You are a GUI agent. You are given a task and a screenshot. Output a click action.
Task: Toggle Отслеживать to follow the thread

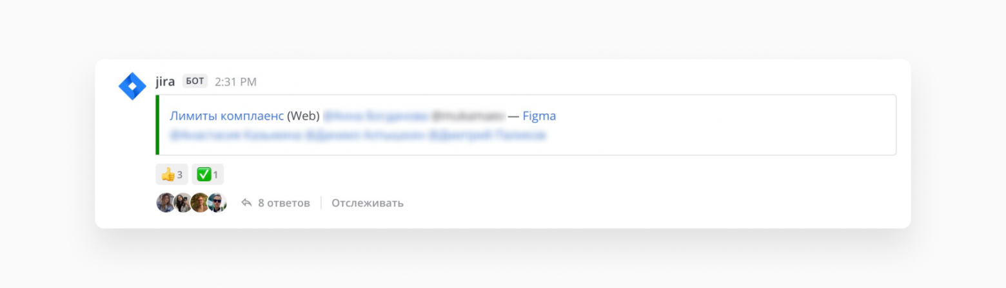click(x=368, y=203)
